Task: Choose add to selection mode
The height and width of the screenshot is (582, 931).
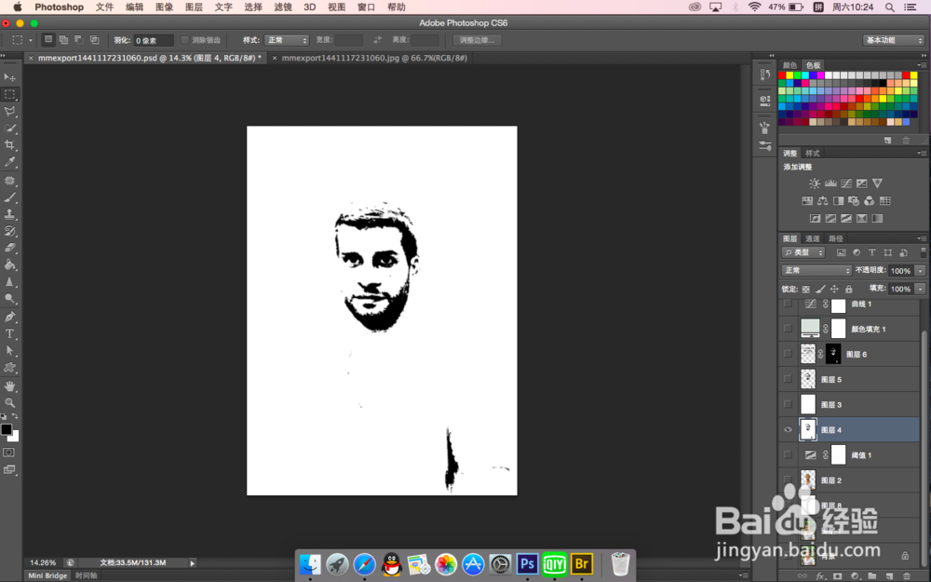Action: tap(63, 40)
